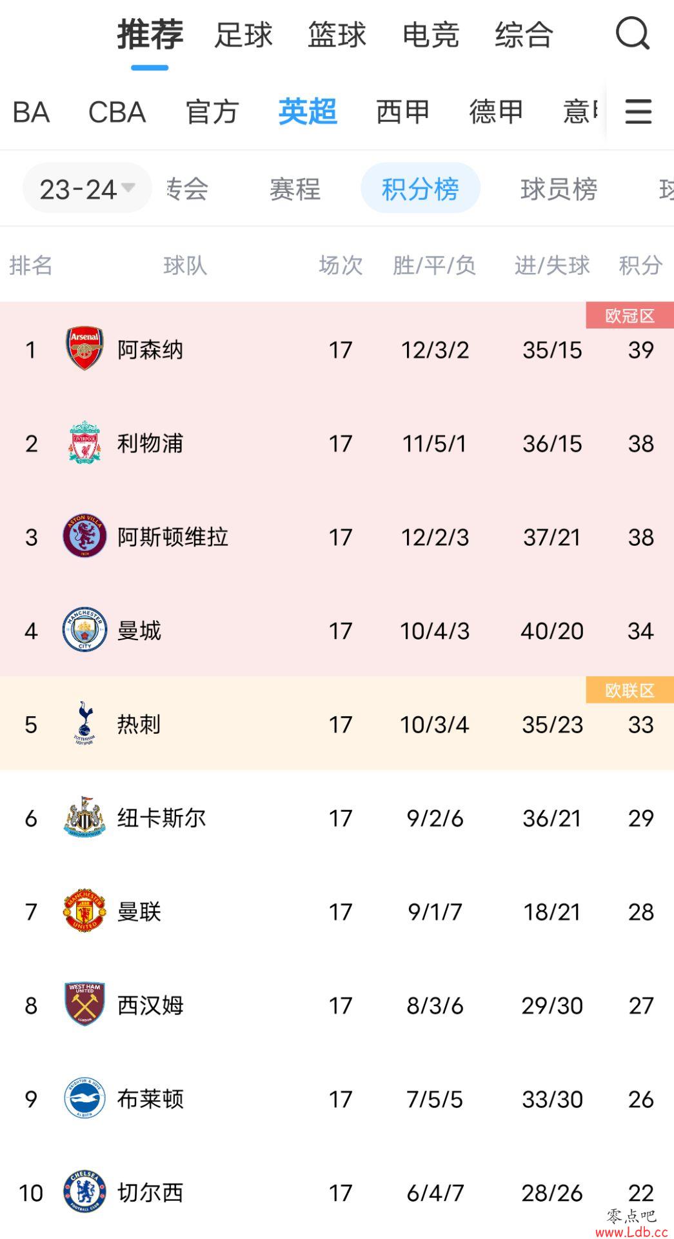Select the CBA league tab

(117, 112)
